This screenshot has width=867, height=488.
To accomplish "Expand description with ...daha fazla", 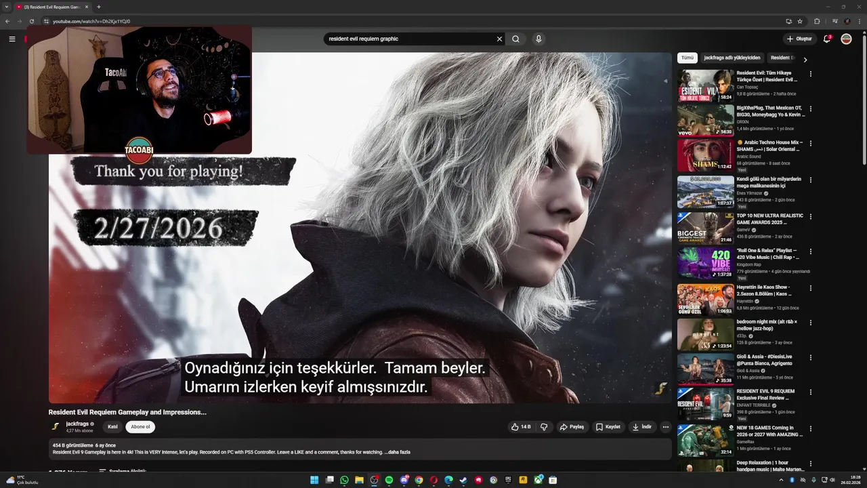I will (x=398, y=452).
